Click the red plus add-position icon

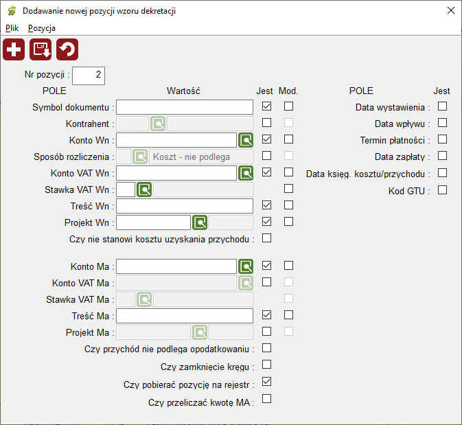pyautogui.click(x=14, y=49)
